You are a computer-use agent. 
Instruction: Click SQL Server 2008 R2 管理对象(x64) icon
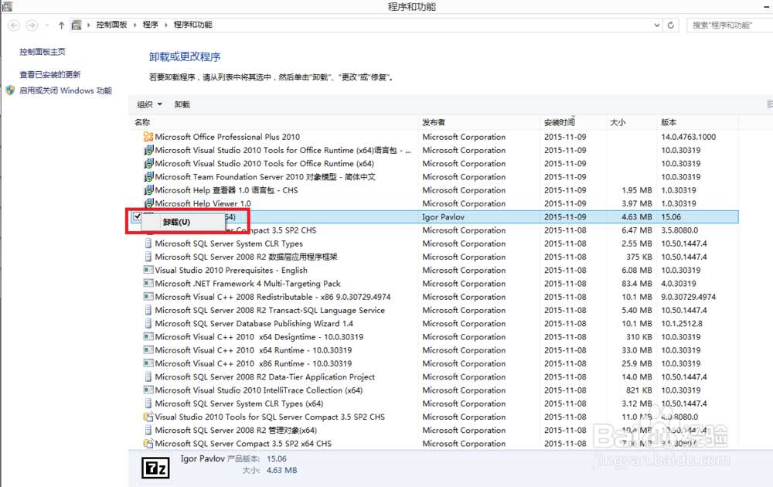(x=148, y=430)
